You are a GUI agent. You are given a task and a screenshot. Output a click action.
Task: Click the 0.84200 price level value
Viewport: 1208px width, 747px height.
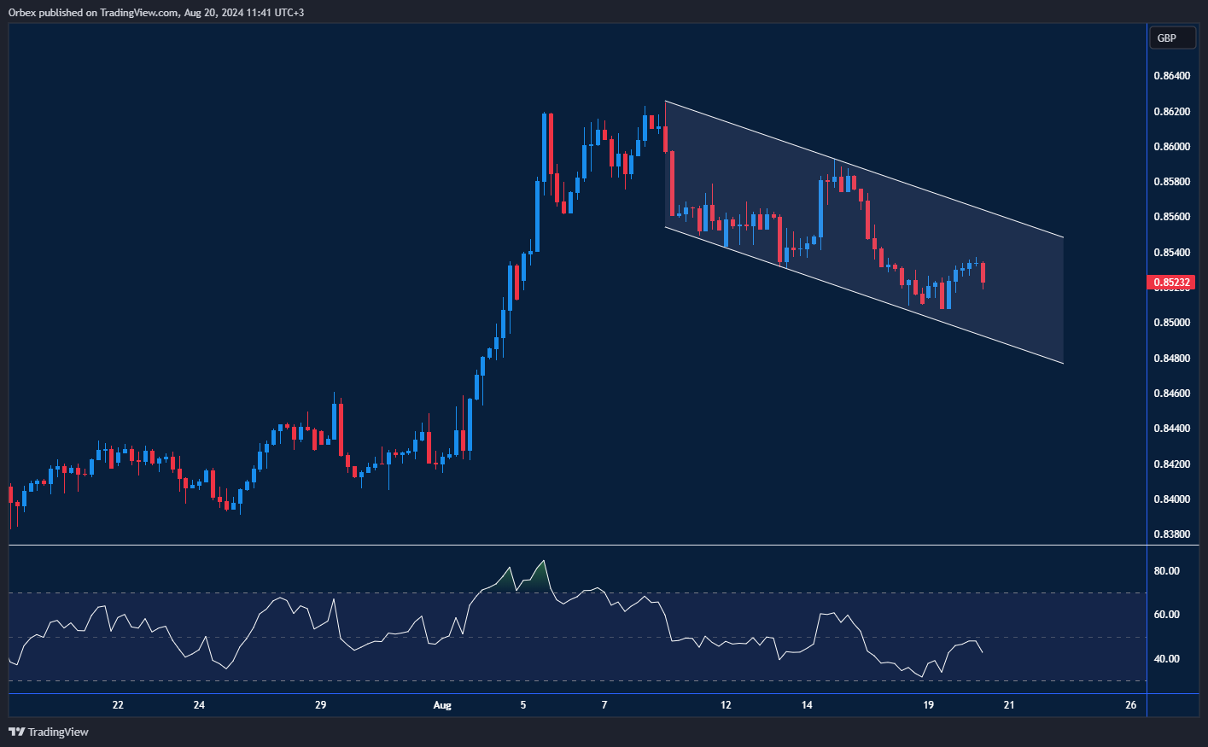[x=1171, y=464]
